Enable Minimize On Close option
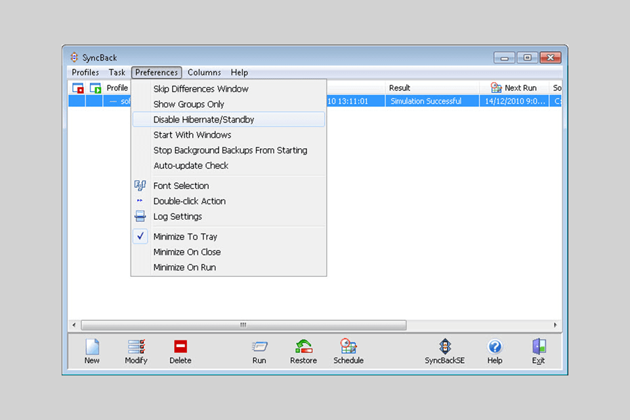Image resolution: width=630 pixels, height=420 pixels. tap(228, 252)
